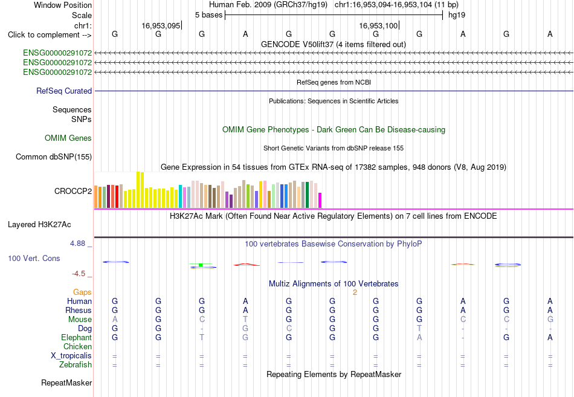Select the Elephant species label
574x397 pixels.
click(76, 337)
